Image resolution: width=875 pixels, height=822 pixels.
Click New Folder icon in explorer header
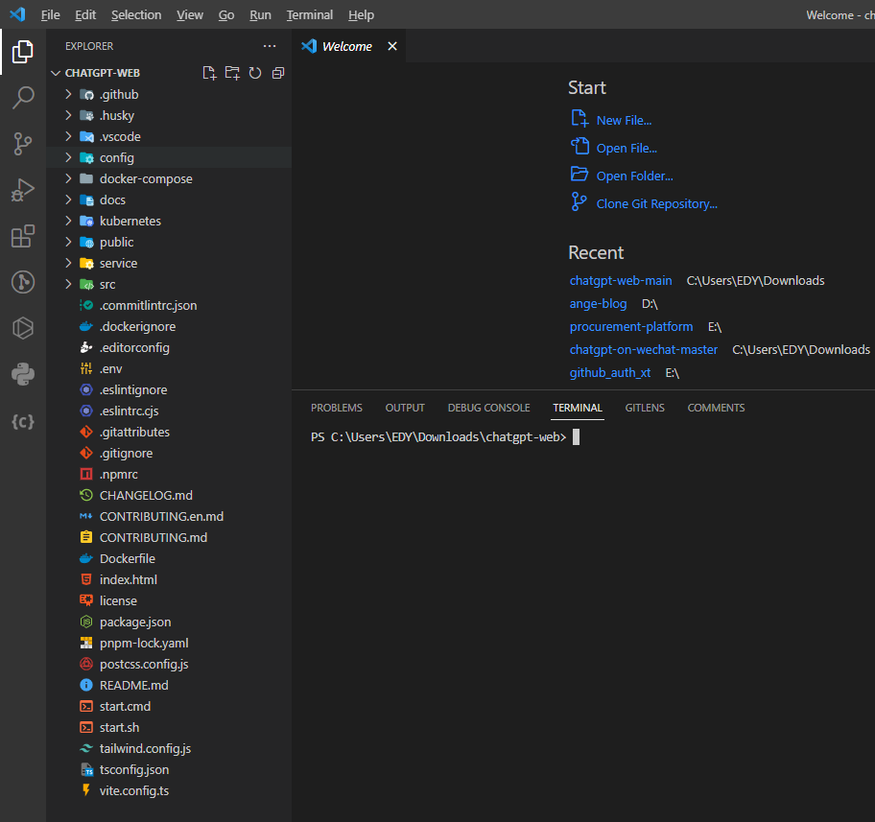coord(232,73)
